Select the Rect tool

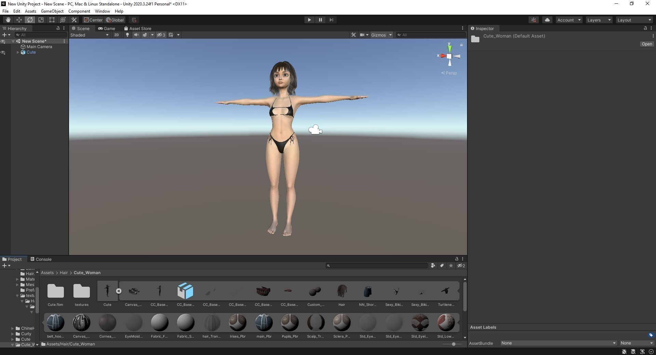click(52, 20)
